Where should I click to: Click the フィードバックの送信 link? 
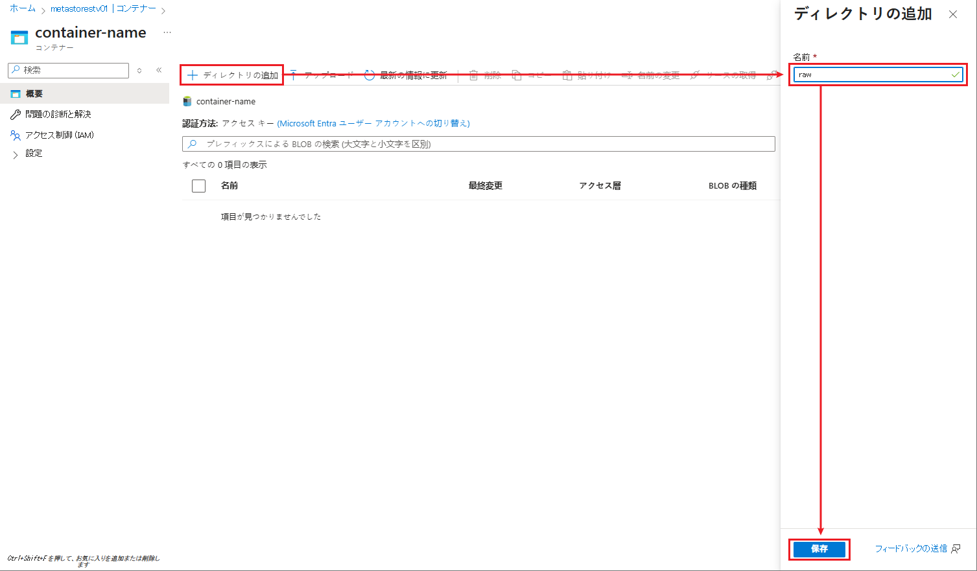tap(917, 549)
